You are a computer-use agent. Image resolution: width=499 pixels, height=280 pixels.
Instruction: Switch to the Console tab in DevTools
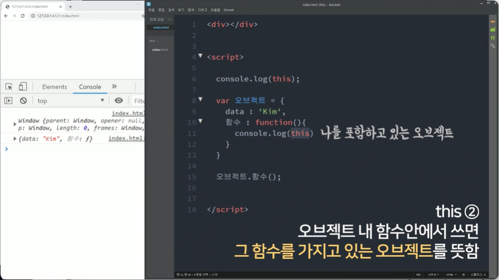[x=90, y=87]
